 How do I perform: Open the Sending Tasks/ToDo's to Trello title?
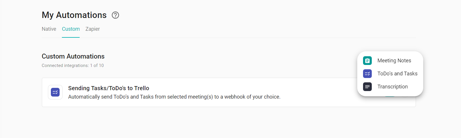tap(109, 88)
